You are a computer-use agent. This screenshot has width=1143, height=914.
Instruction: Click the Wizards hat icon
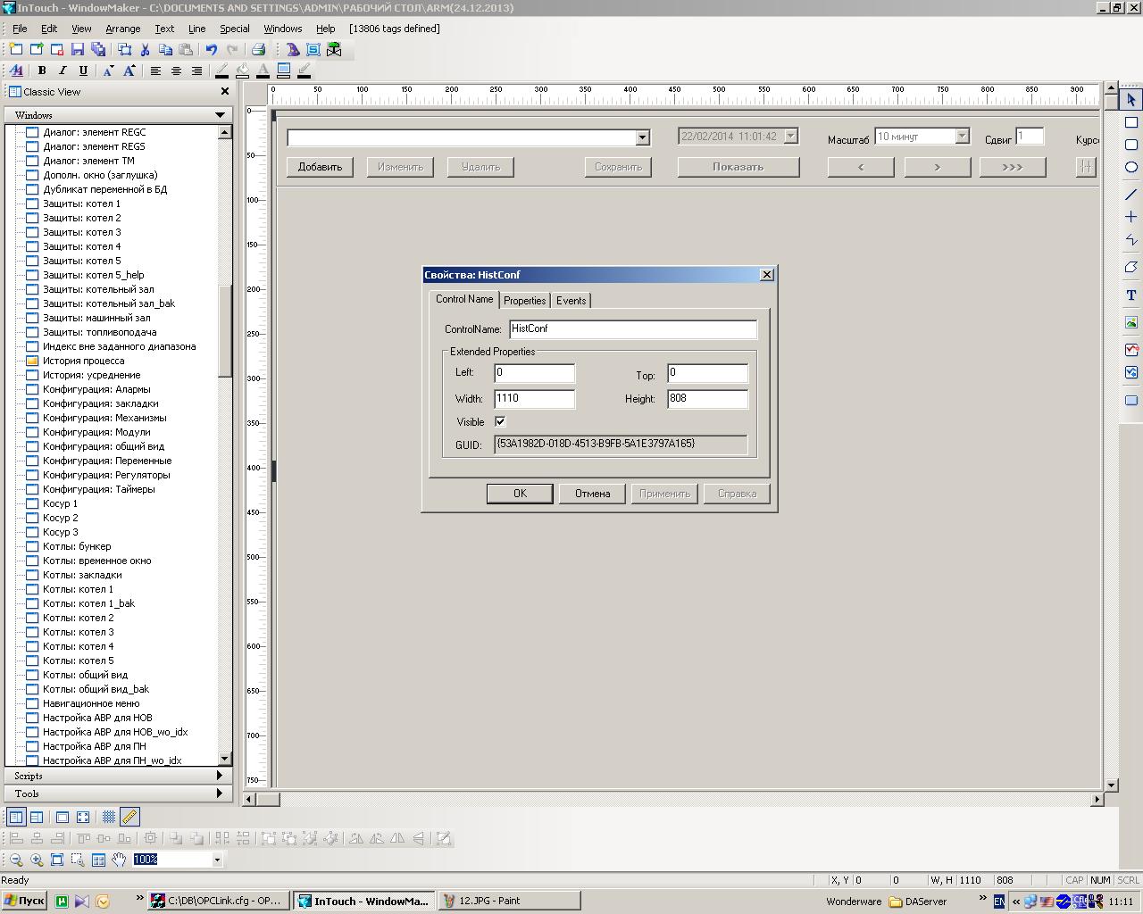pos(293,50)
